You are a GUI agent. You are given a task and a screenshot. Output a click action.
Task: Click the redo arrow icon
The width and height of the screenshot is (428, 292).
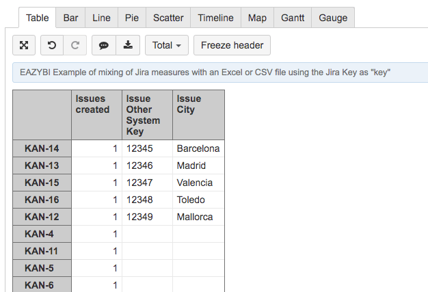click(x=75, y=45)
